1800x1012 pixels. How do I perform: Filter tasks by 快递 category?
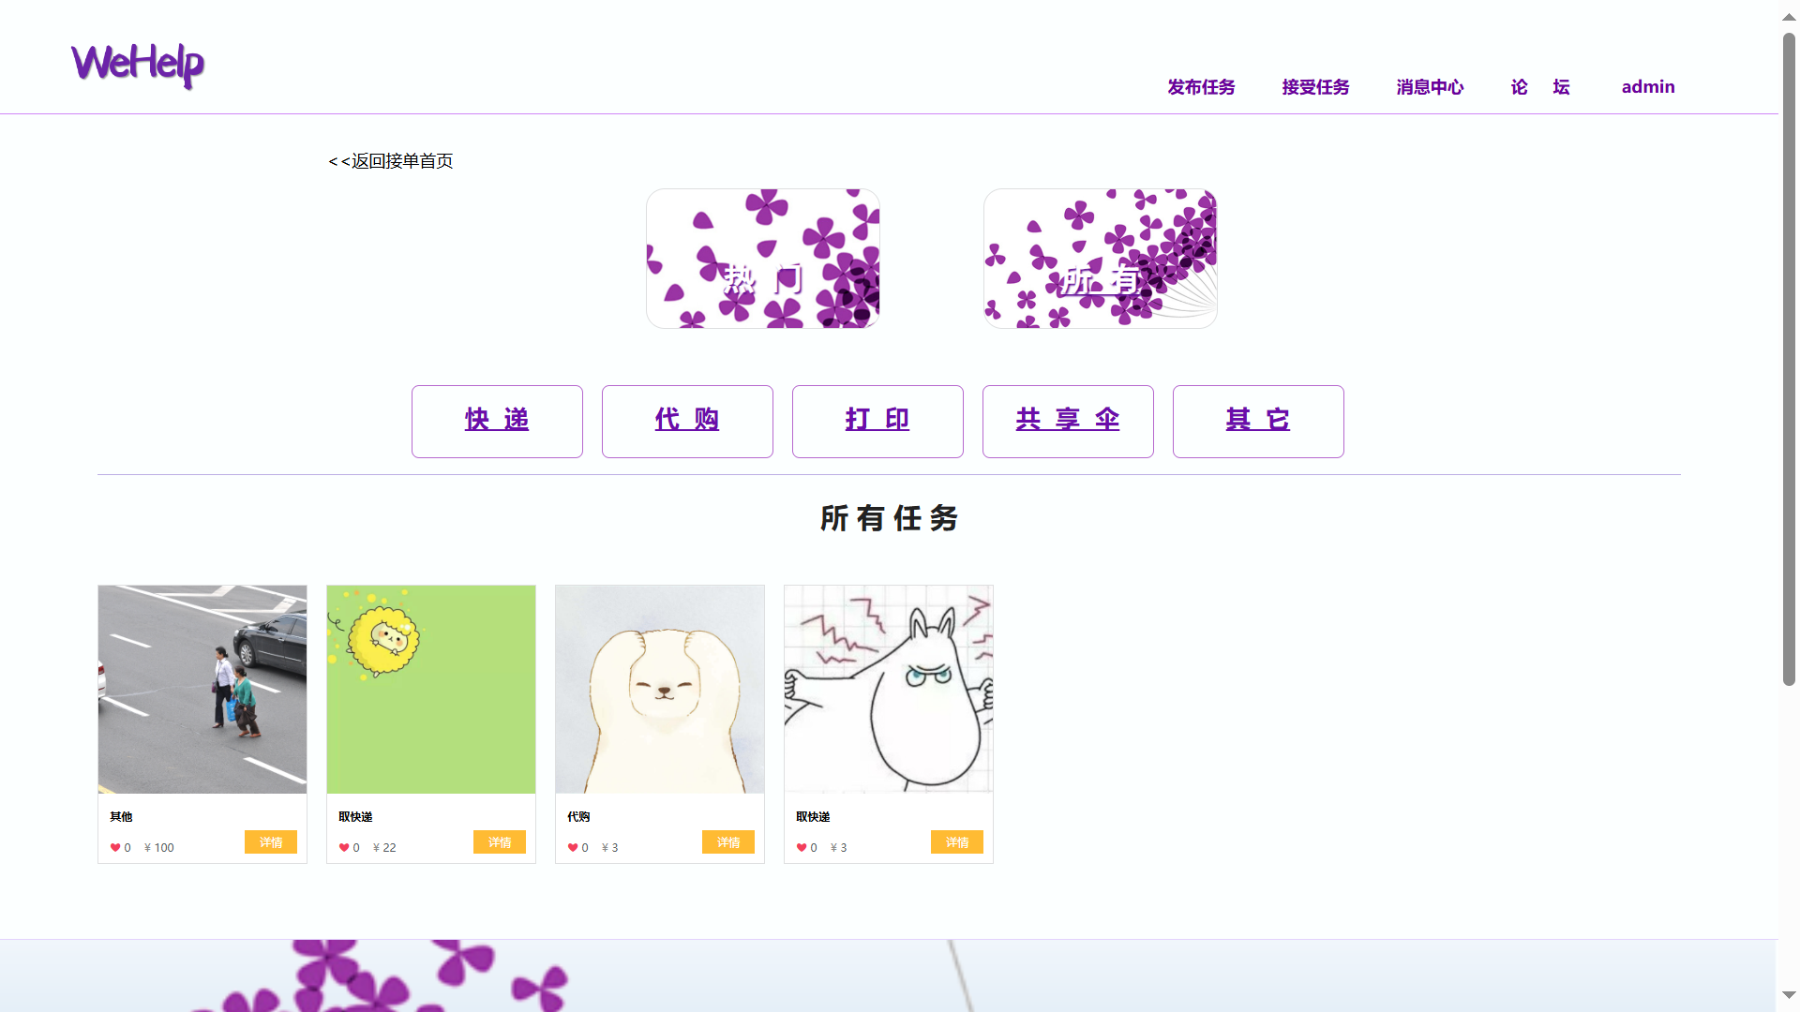497,421
